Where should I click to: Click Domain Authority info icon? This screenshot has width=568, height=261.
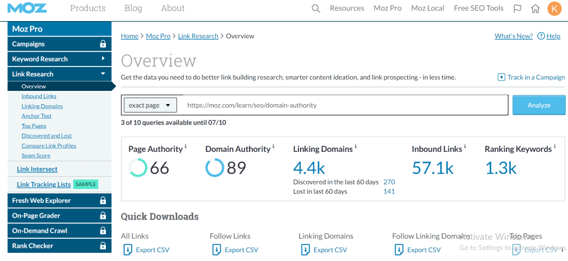coord(273,146)
